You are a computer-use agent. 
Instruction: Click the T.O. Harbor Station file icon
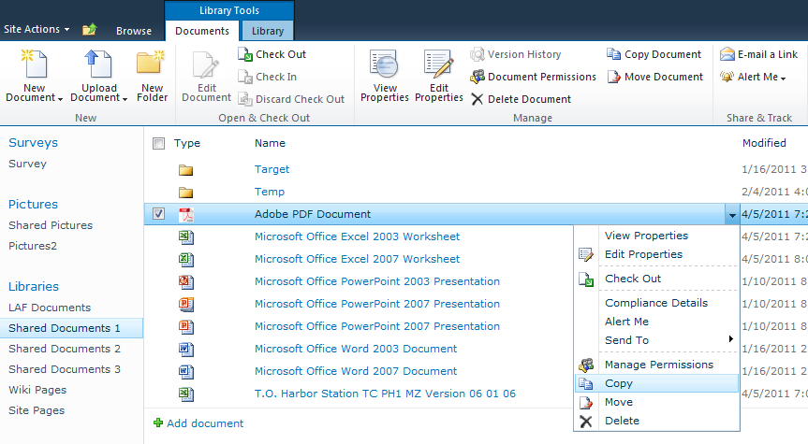pos(186,394)
